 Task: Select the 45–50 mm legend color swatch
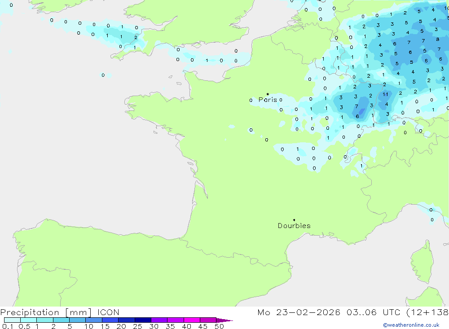pos(208,320)
